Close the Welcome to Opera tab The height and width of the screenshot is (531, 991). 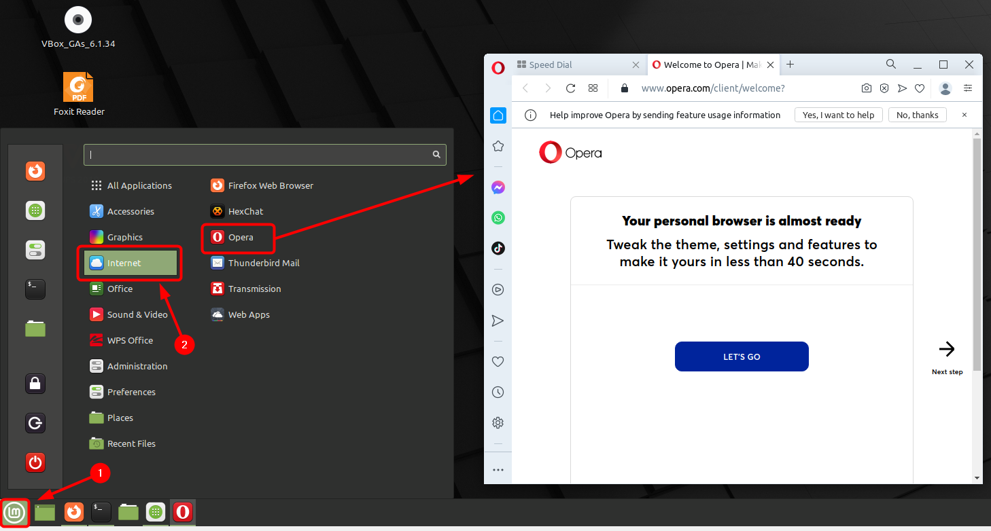[x=771, y=65]
